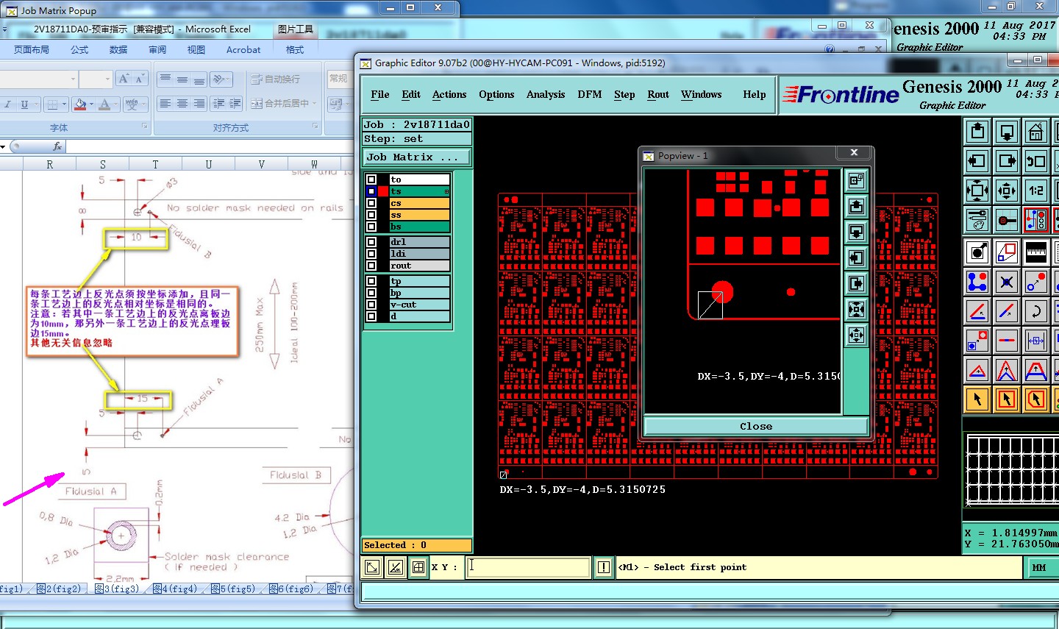Toggle the 'bs' layer checkbox

pyautogui.click(x=371, y=227)
